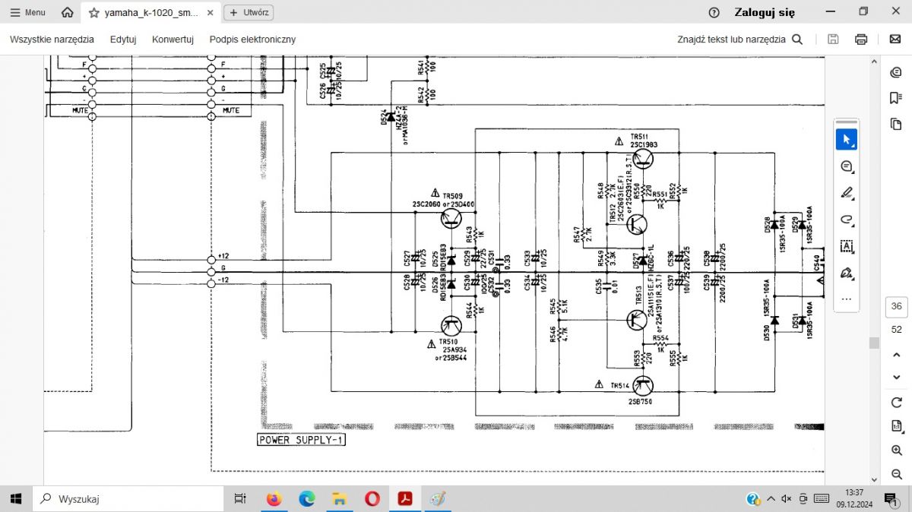This screenshot has height=512, width=912.
Task: Star the yamaha_k-1020 document tab
Action: pos(94,13)
